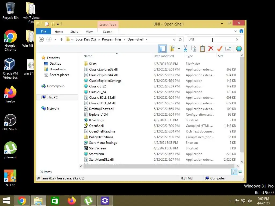Click Program Files in the address path
The width and height of the screenshot is (275, 206).
[x=111, y=39]
